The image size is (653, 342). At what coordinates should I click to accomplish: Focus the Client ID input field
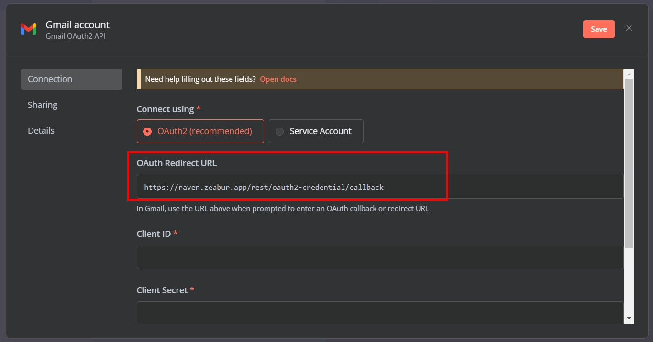point(380,257)
